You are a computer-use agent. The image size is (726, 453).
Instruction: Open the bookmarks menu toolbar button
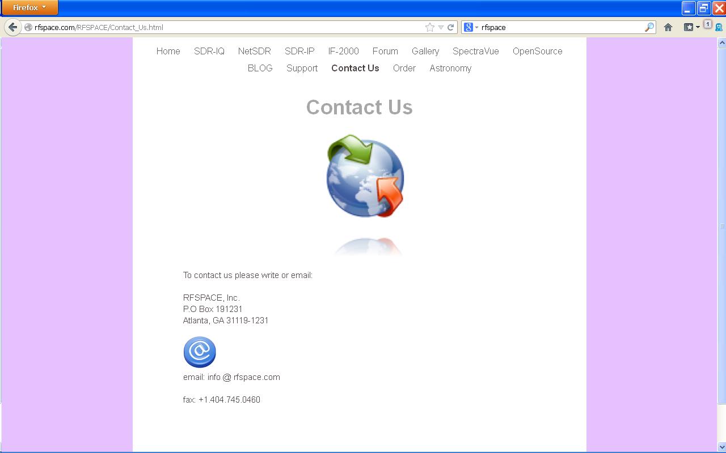coord(689,27)
